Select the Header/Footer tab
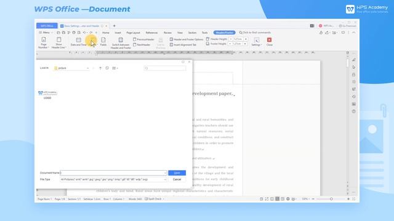 click(x=224, y=33)
